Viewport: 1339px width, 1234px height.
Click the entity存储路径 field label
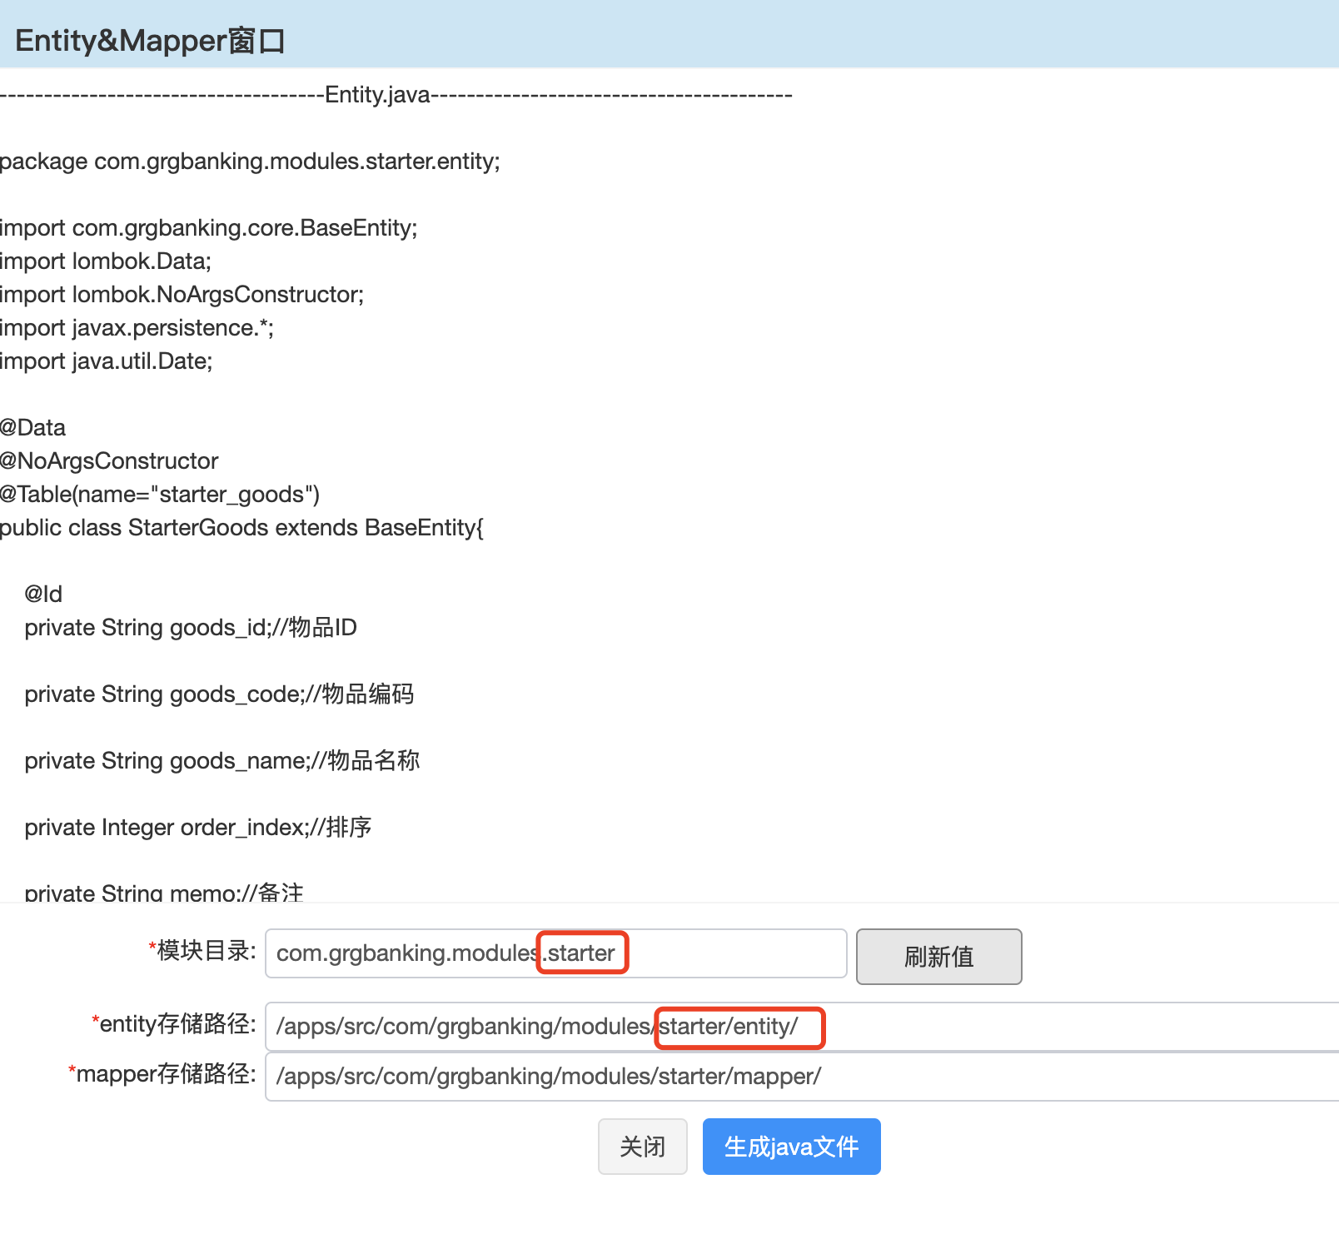coord(174,1023)
